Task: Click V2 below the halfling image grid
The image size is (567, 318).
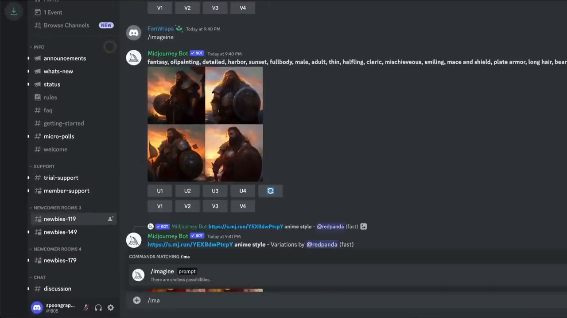Action: pos(187,206)
